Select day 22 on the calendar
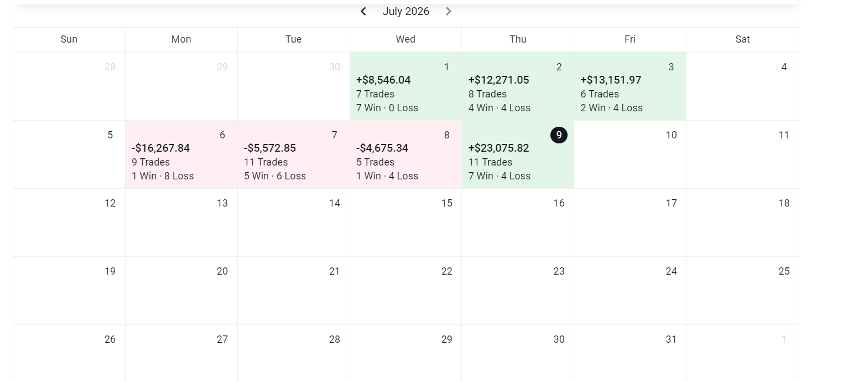This screenshot has width=848, height=382. (x=405, y=291)
